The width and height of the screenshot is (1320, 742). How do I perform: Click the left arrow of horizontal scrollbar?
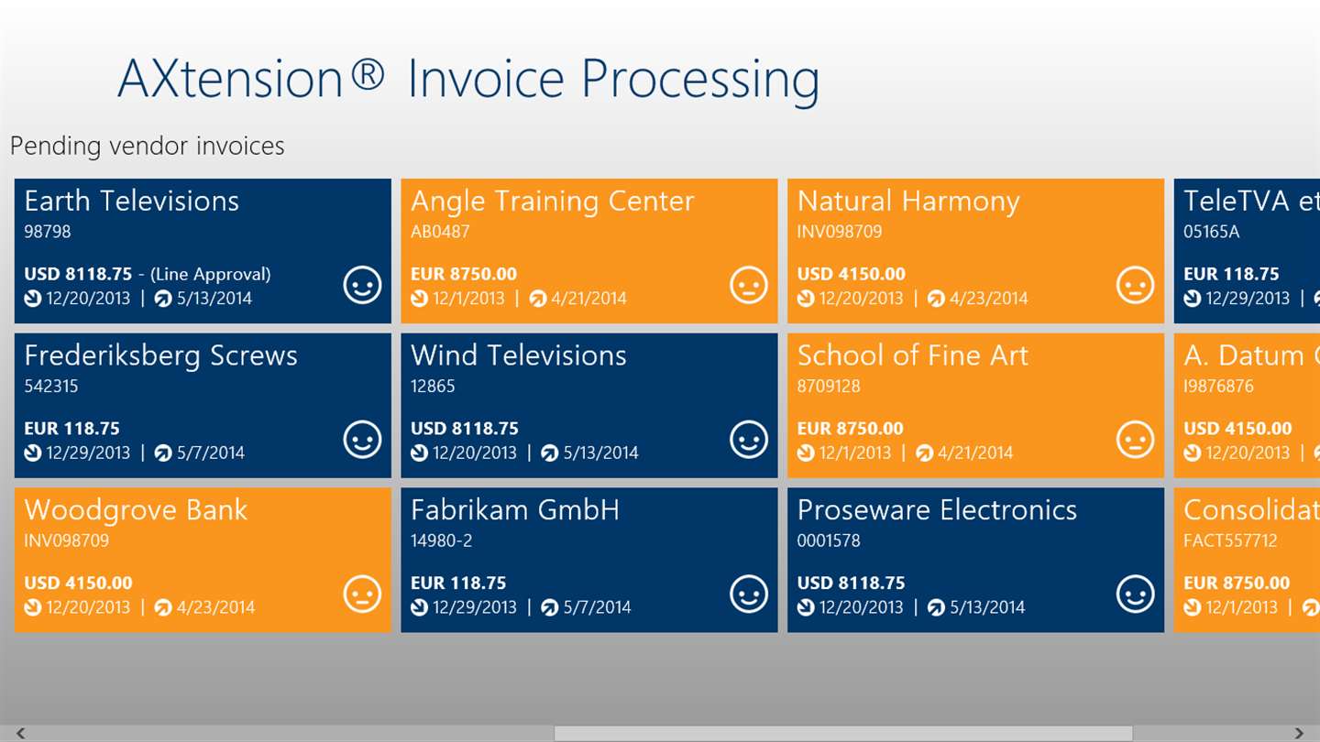pos(20,733)
